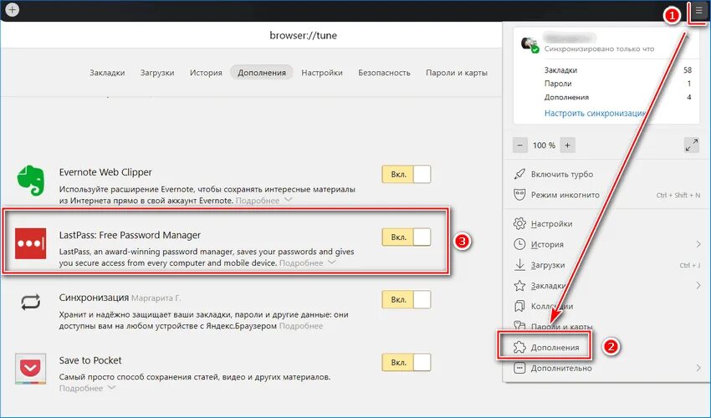711x418 pixels.
Task: Open the browser hamburger menu
Action: (698, 10)
